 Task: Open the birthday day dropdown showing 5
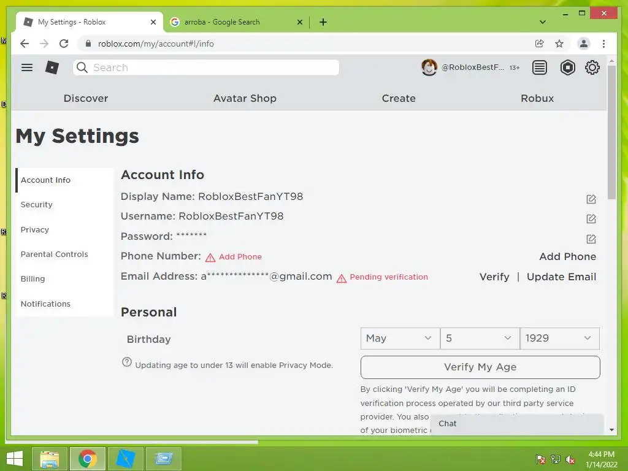pos(480,338)
